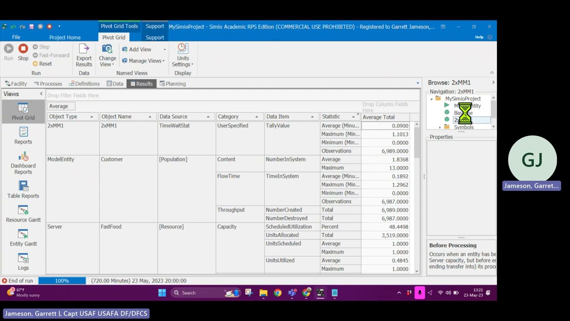Expand the Symbols tree node
Screen dimensions: 570x321
[440, 127]
